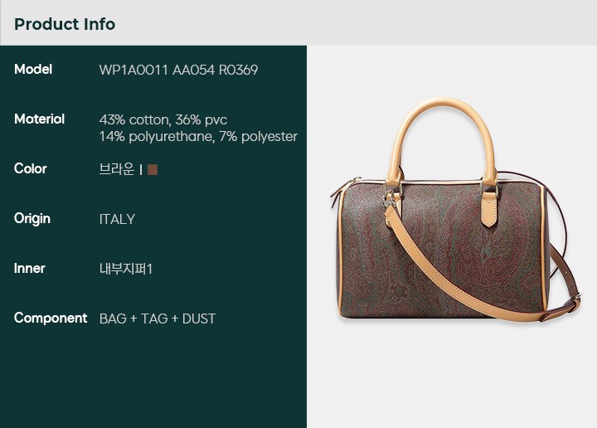Select the ITALY origin value
The width and height of the screenshot is (597, 428).
[x=117, y=219]
